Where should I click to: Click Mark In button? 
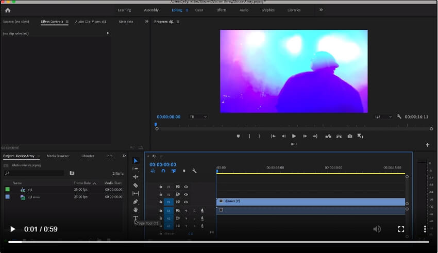click(249, 136)
